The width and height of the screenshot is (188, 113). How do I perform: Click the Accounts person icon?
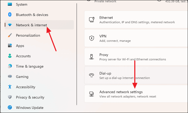click(10, 56)
